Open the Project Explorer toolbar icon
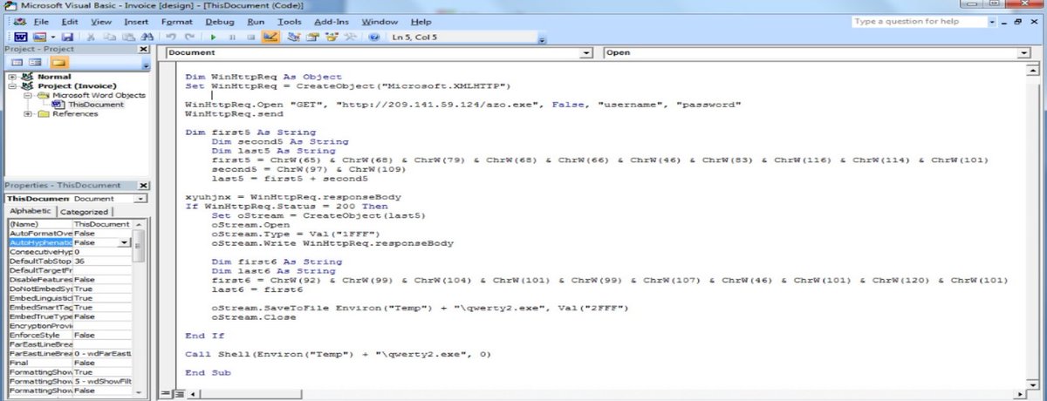This screenshot has height=401, width=1047. click(x=293, y=37)
